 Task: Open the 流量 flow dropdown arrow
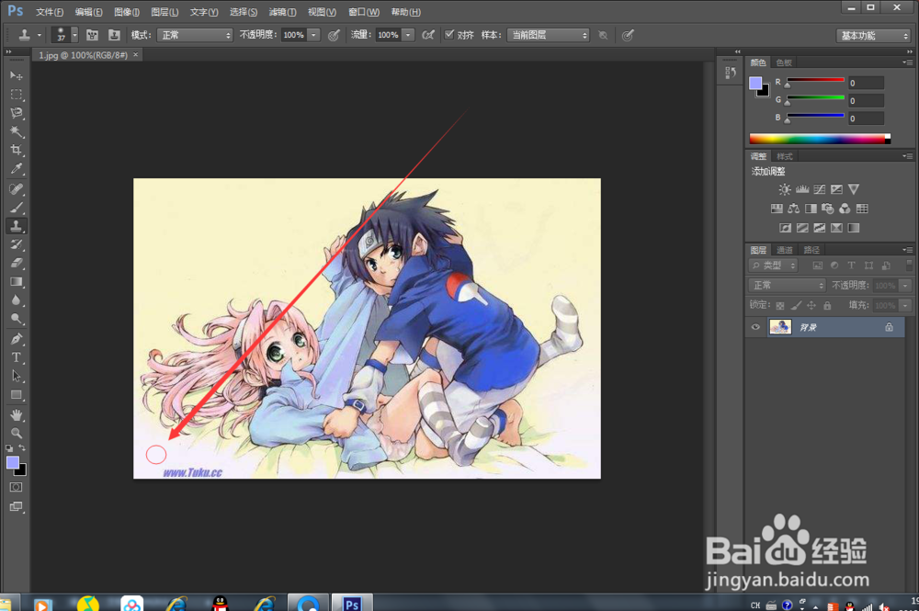(x=408, y=35)
